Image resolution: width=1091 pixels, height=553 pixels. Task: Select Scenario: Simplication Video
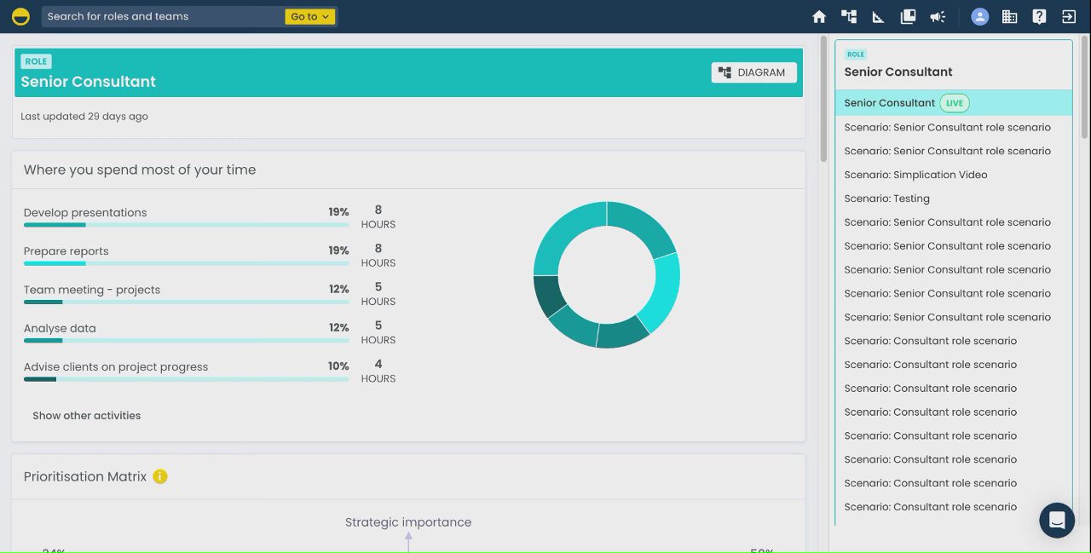(x=915, y=175)
